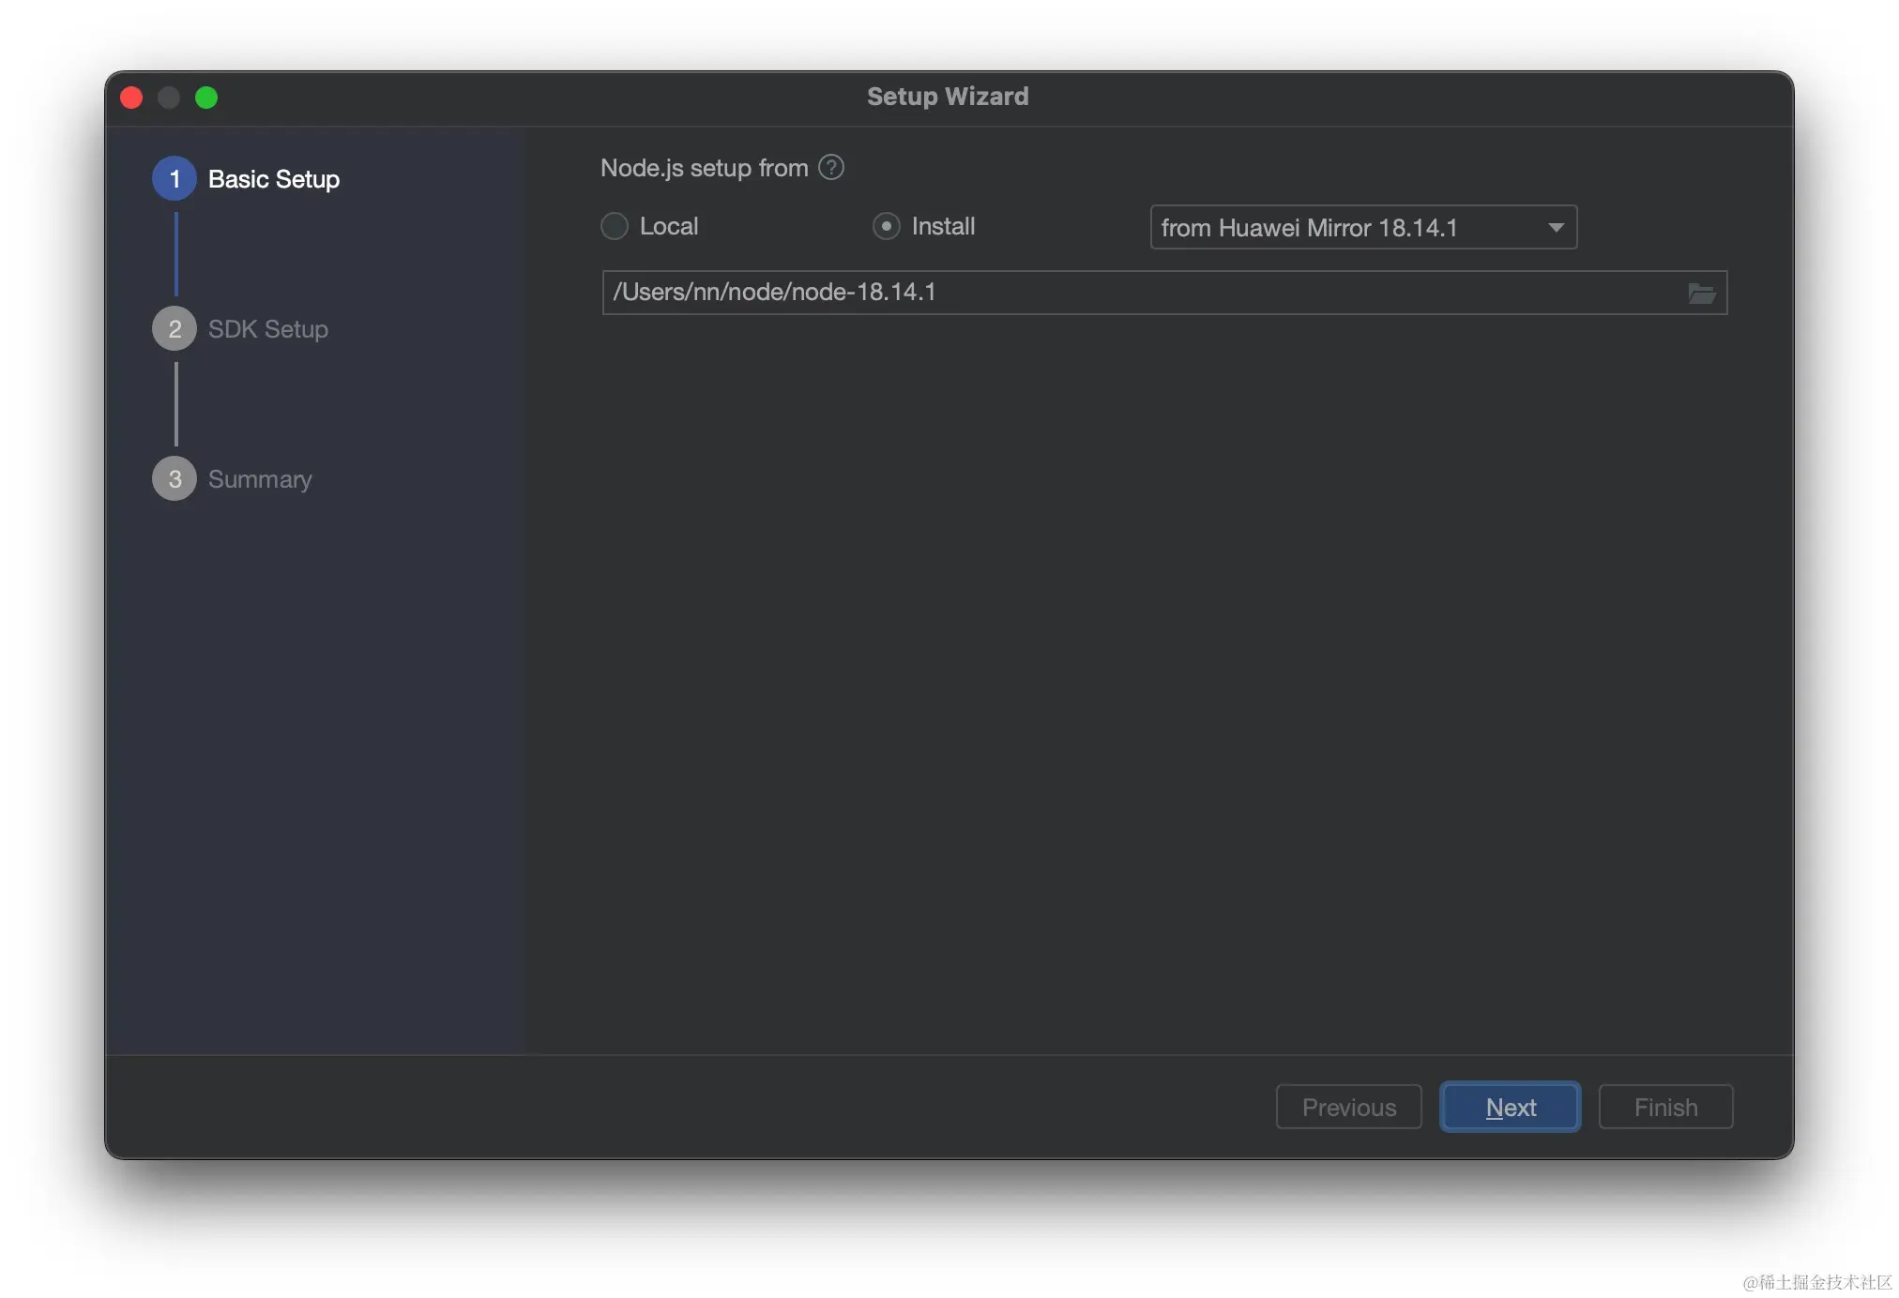
Task: Select the Local radio button
Action: click(x=615, y=227)
